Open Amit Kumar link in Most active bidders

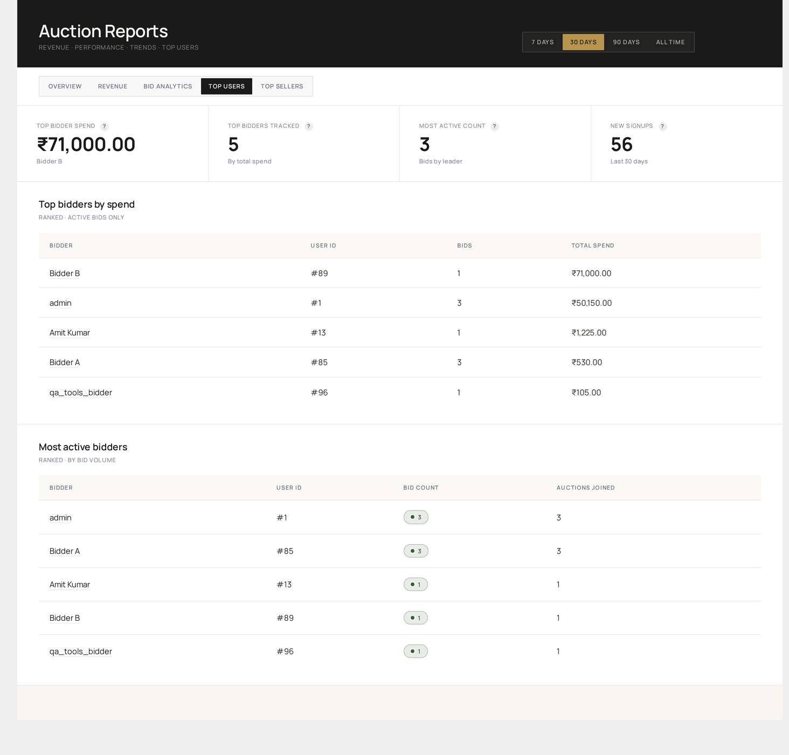coord(70,585)
